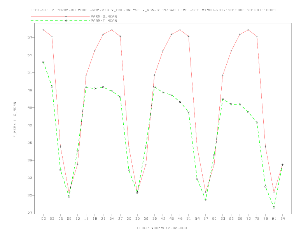Click the x-axis tick label 66
This screenshot has width=308, height=238.
click(x=231, y=219)
